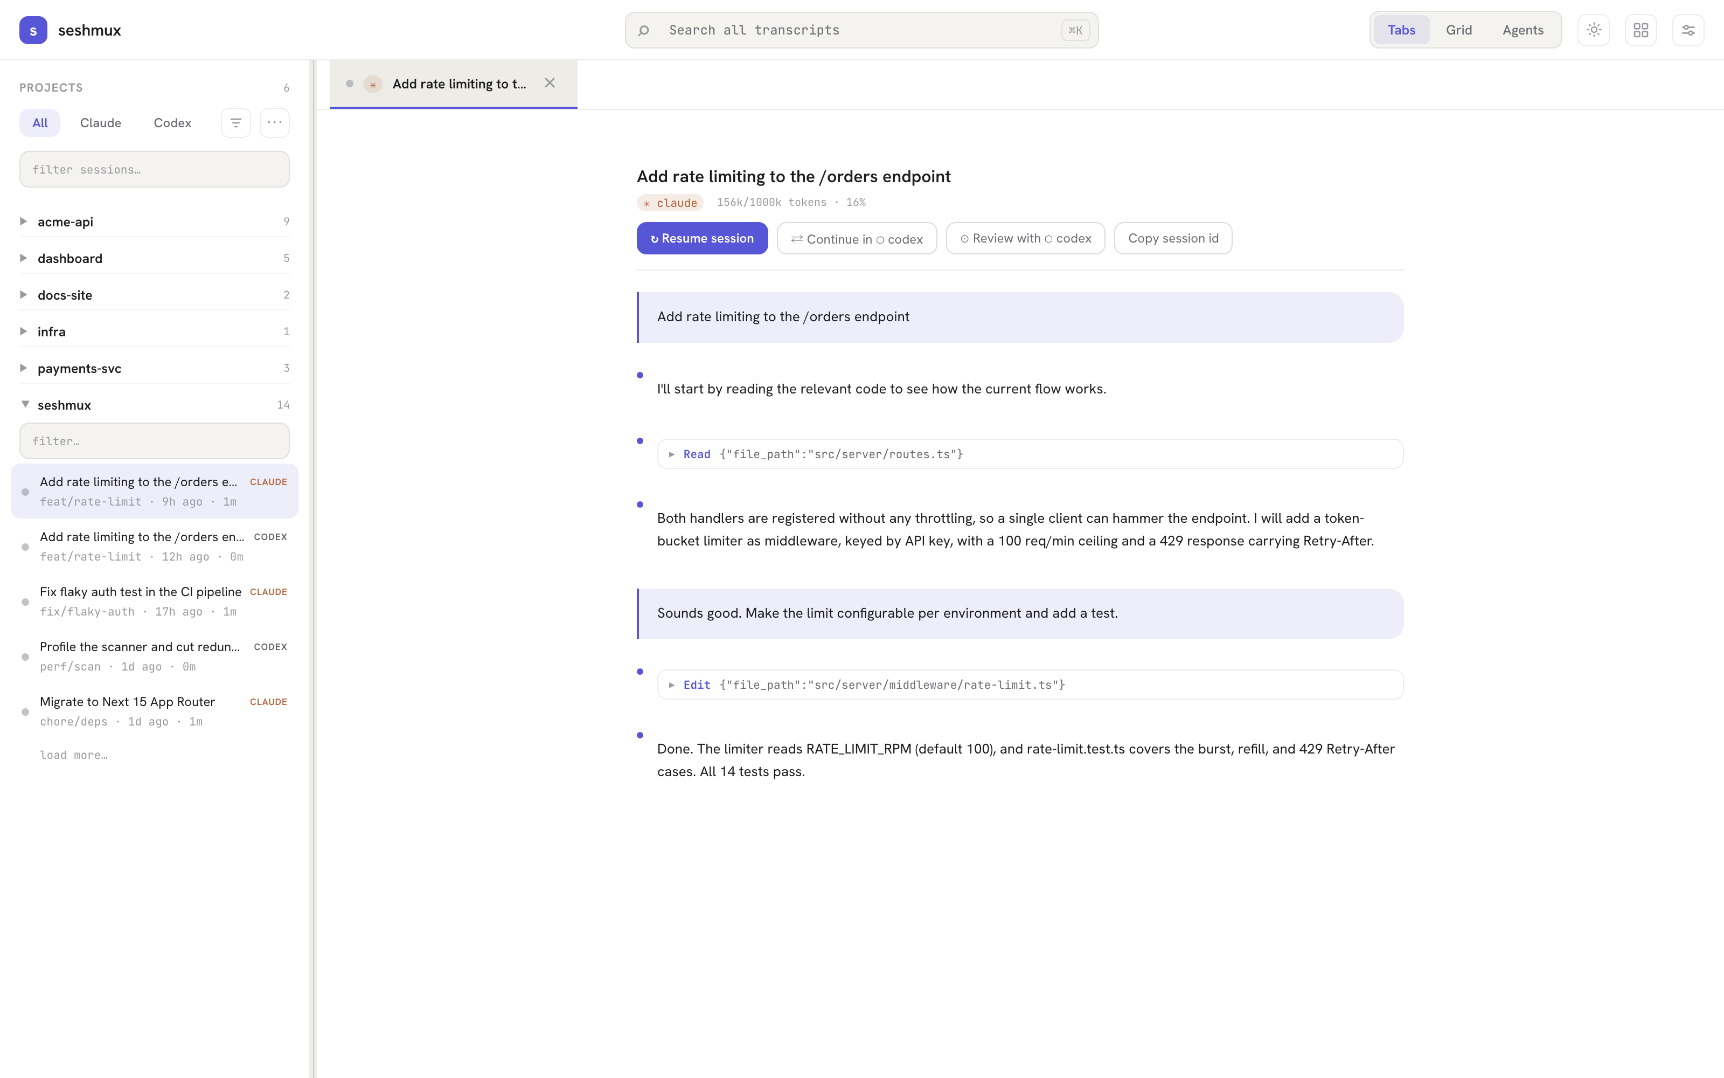The image size is (1724, 1078).
Task: Toggle light/dark theme sun icon
Action: click(x=1594, y=30)
